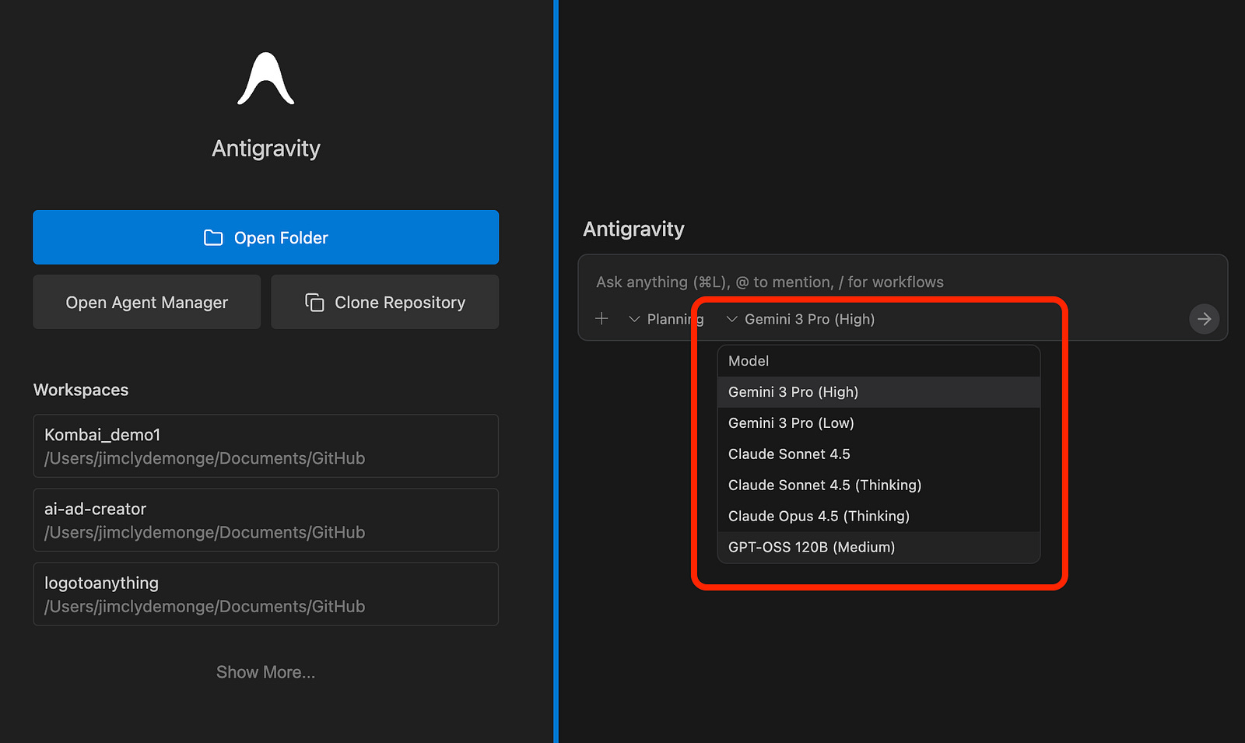Select Gemini 3 Pro (Low) model
1245x743 pixels.
879,423
